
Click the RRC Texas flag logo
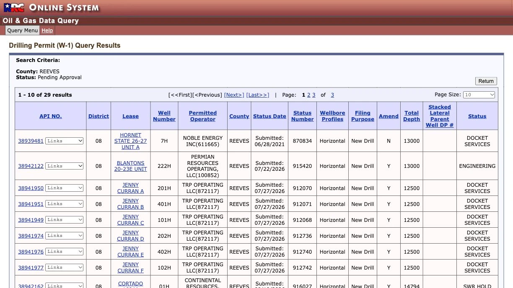pos(14,7)
